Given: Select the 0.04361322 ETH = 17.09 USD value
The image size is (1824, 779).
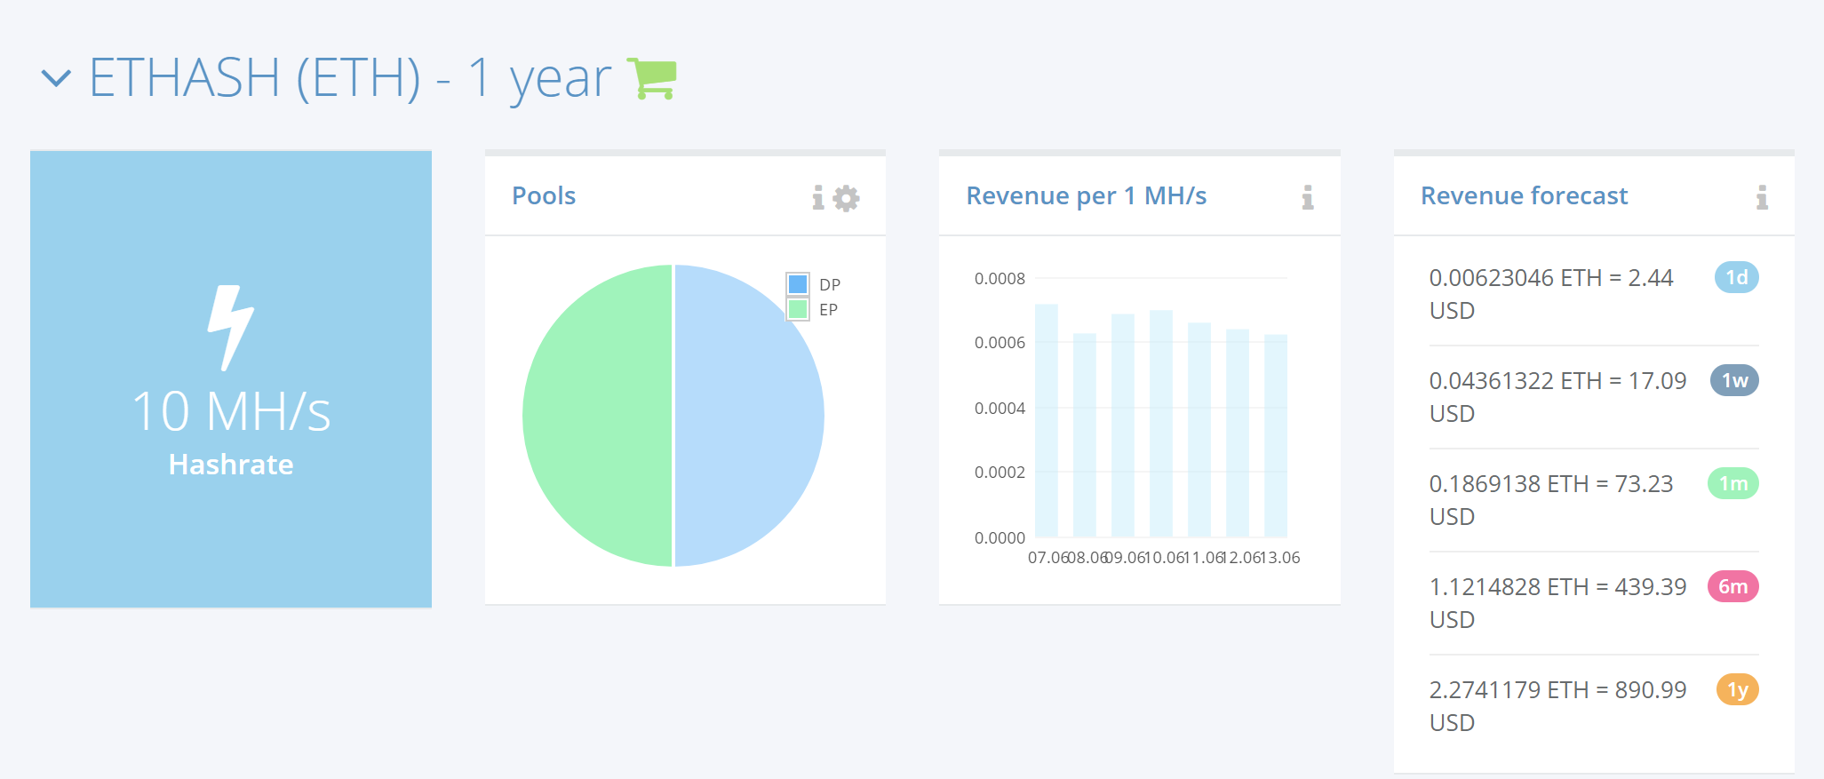Looking at the screenshot, I should click(1557, 397).
